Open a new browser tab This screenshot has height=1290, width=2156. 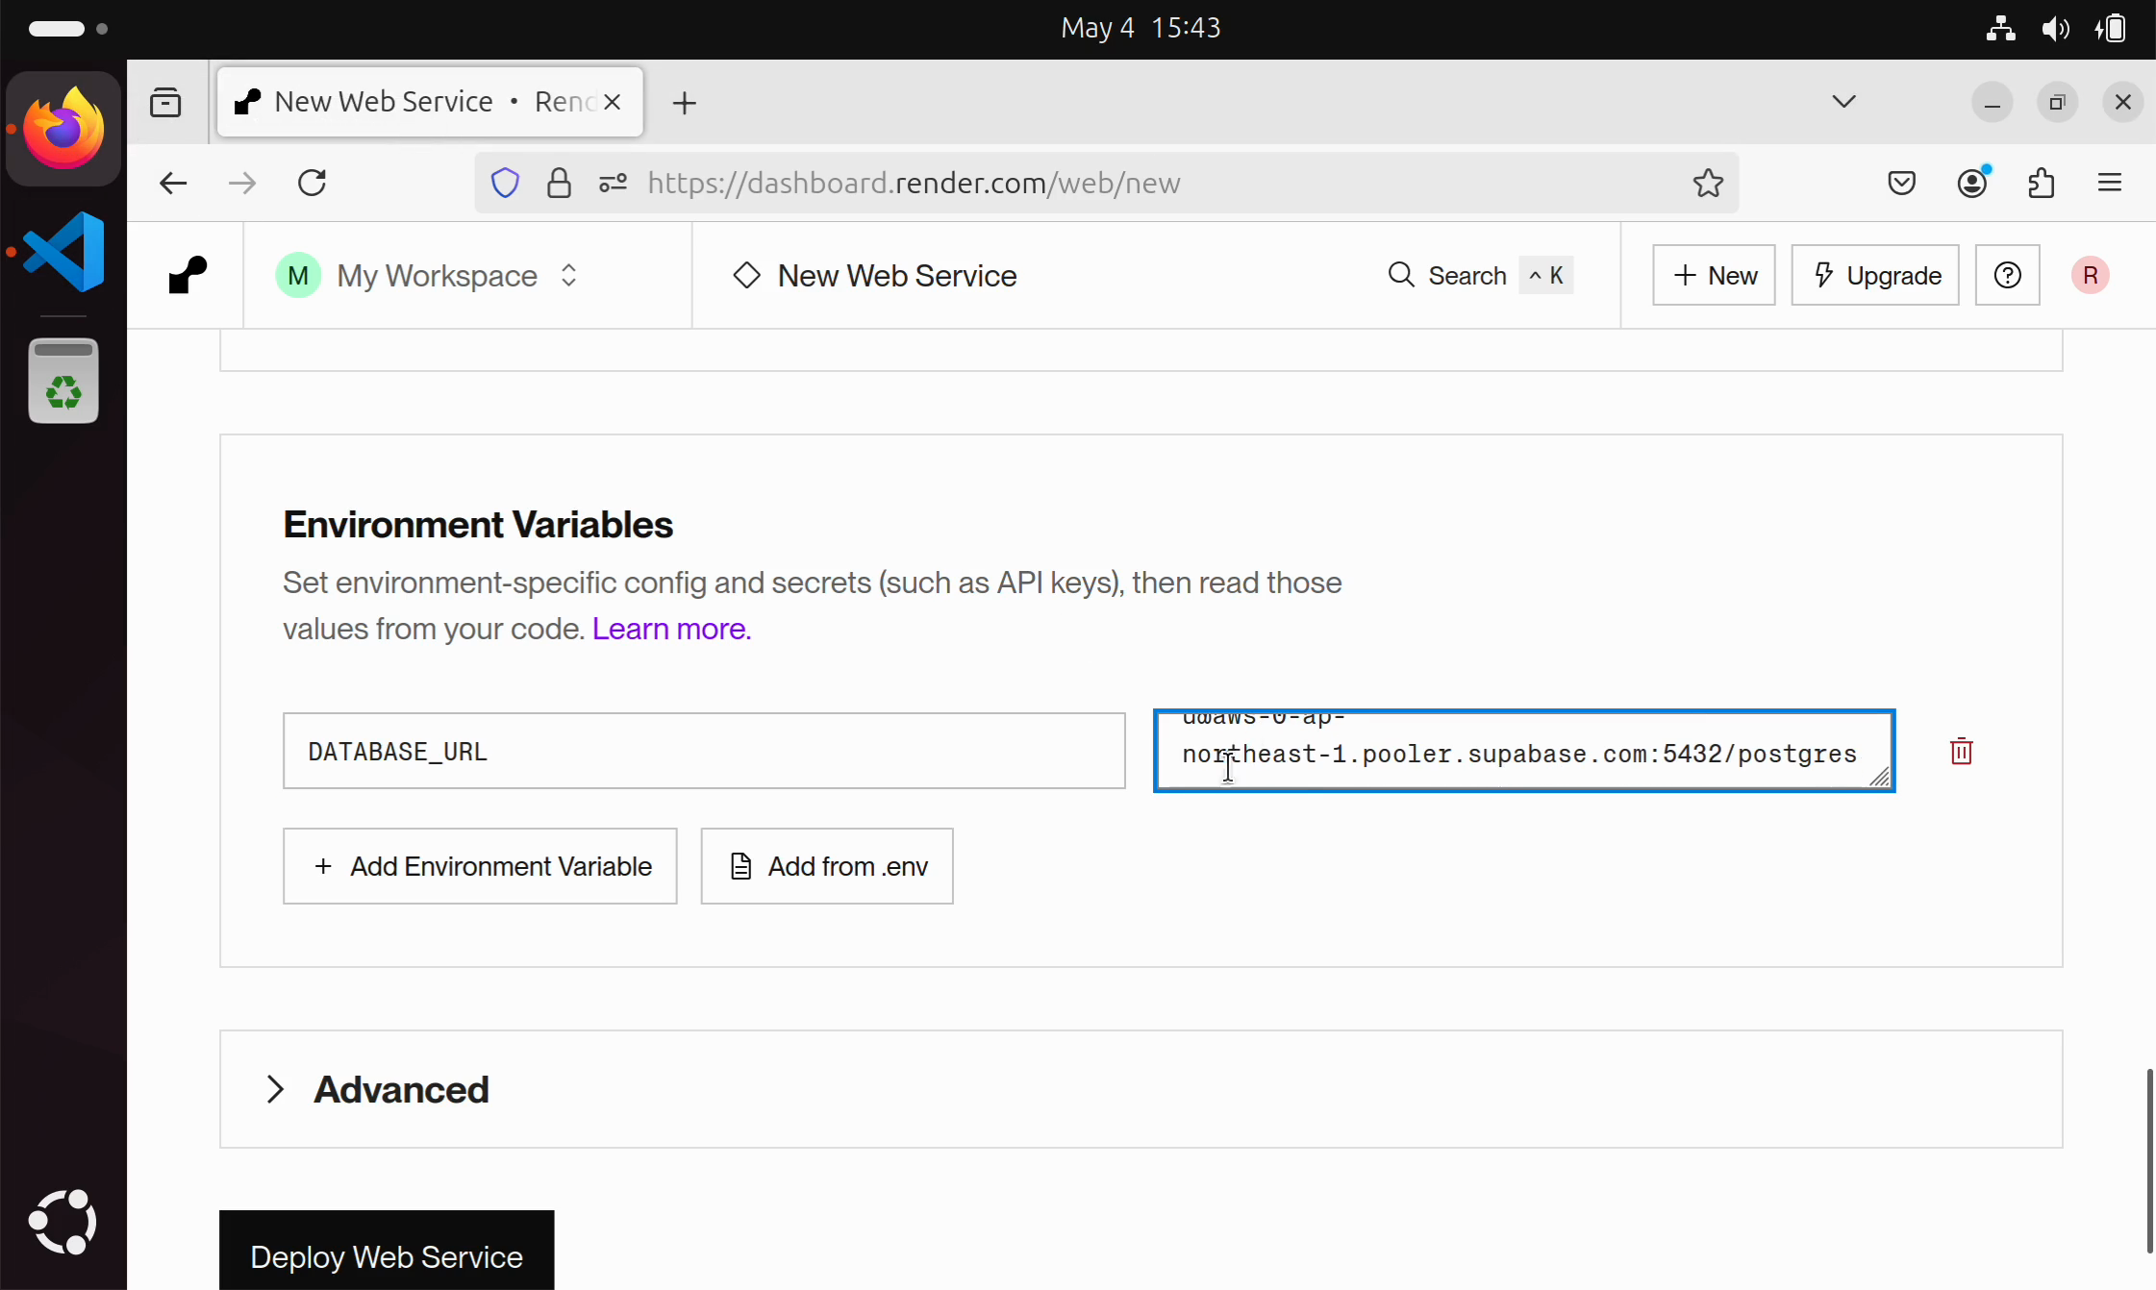684,103
